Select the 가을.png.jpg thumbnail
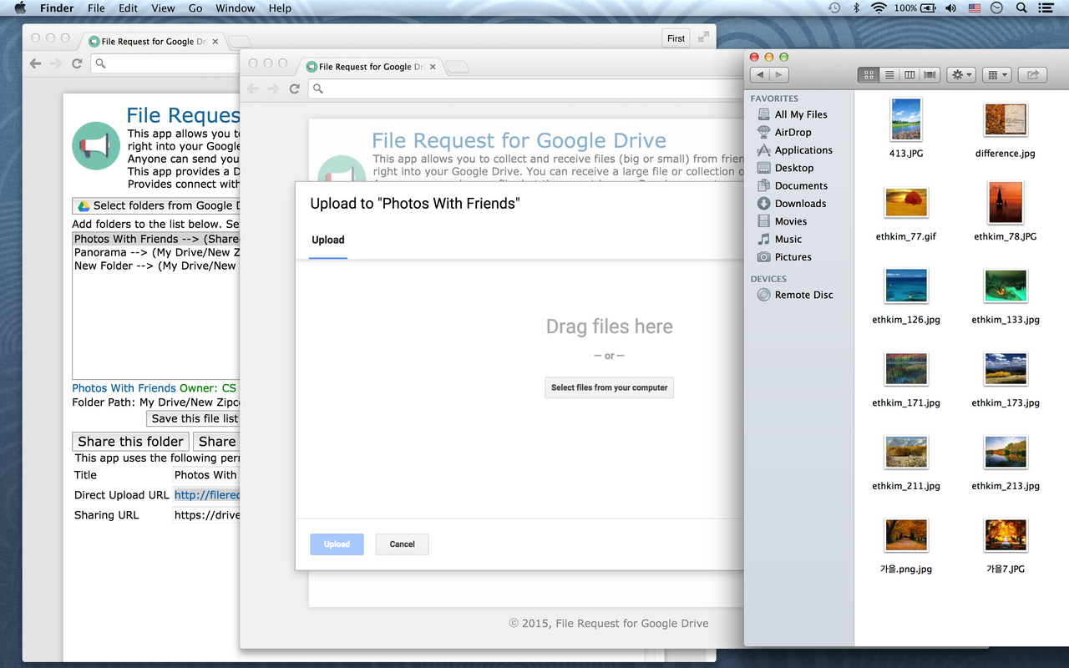 pyautogui.click(x=906, y=535)
